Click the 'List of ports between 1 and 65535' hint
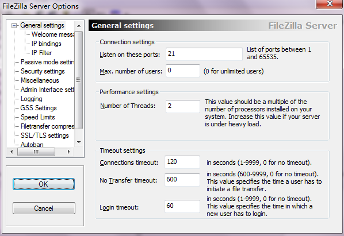Viewport: 344px width, 236px height. pyautogui.click(x=279, y=53)
